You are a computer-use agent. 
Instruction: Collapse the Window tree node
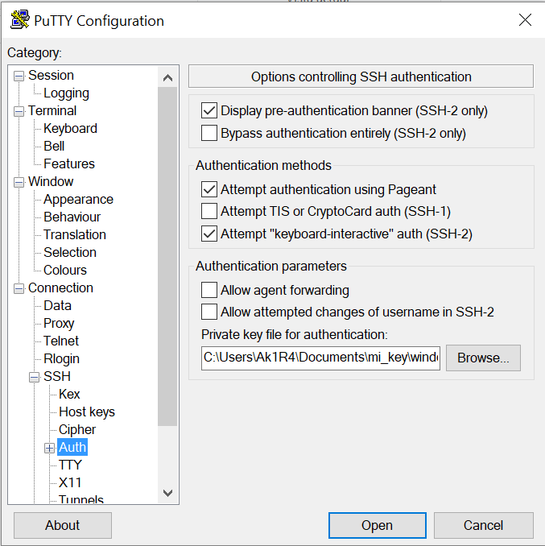(19, 182)
